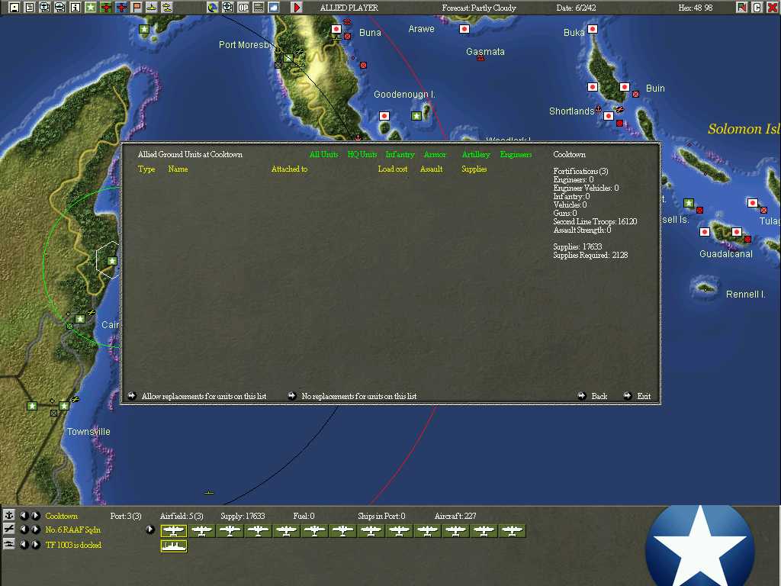Select the Japanese flag marker at Buka

click(x=592, y=29)
